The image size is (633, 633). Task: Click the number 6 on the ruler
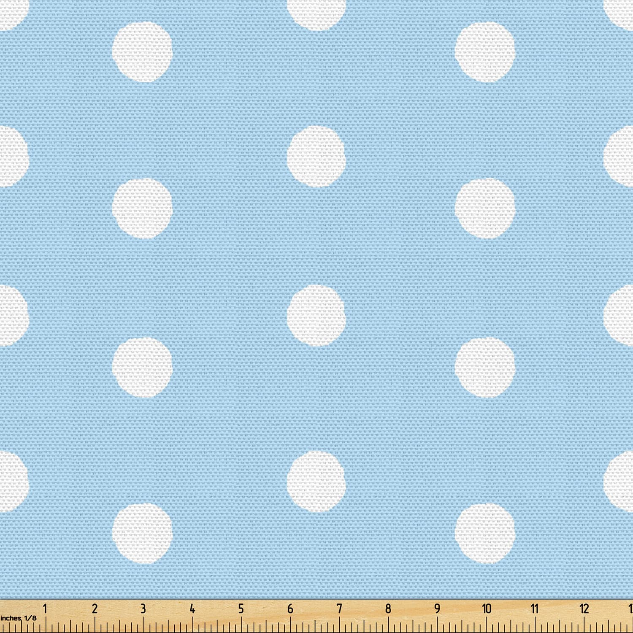point(290,609)
